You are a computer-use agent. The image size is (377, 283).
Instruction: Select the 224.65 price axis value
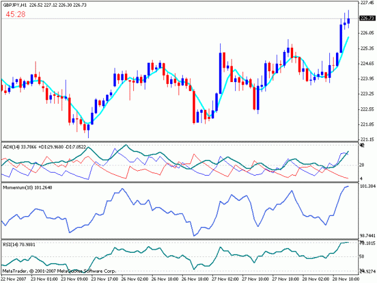coord(367,64)
